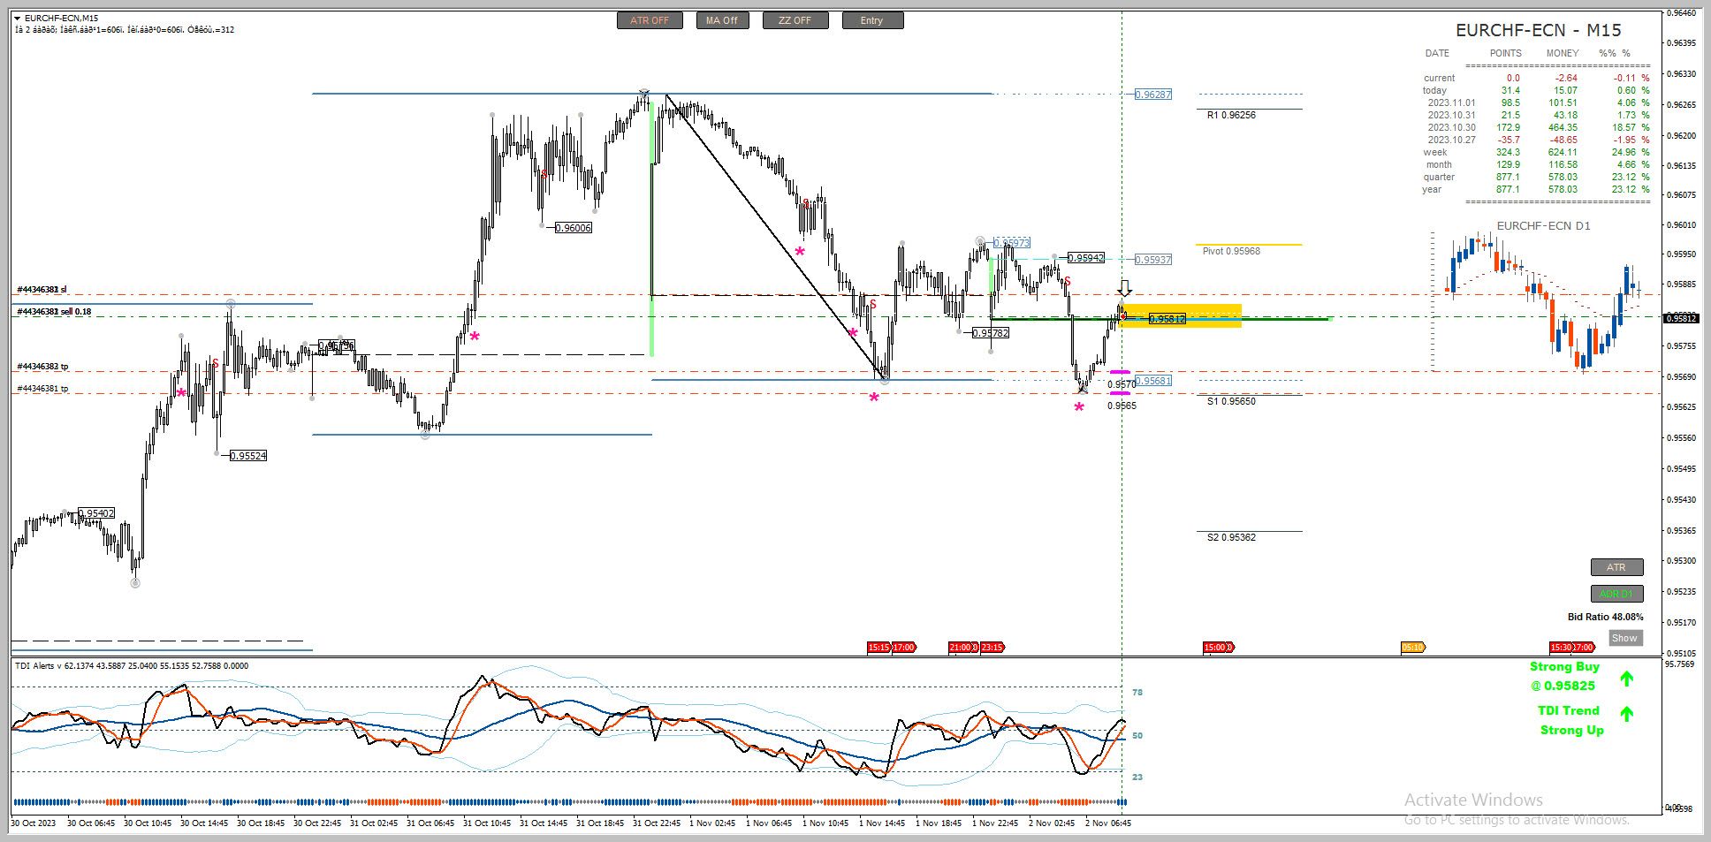
Task: Click the 0.95942 boxed price label
Action: coord(1086,258)
